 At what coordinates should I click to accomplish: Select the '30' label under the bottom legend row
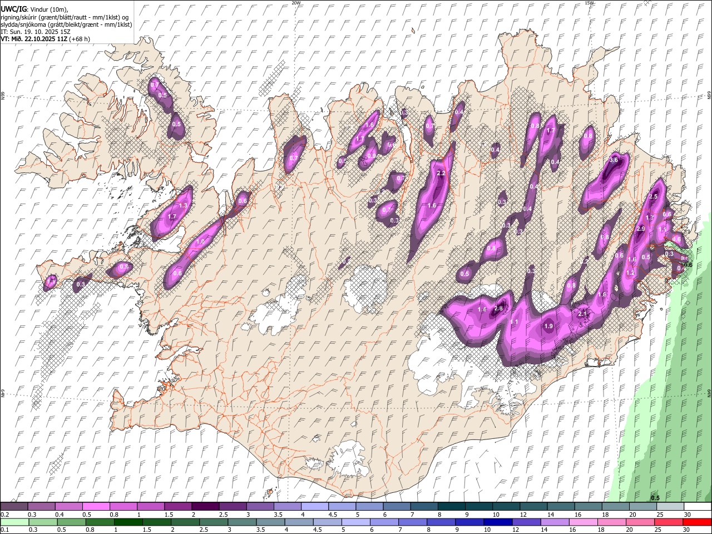tap(688, 530)
